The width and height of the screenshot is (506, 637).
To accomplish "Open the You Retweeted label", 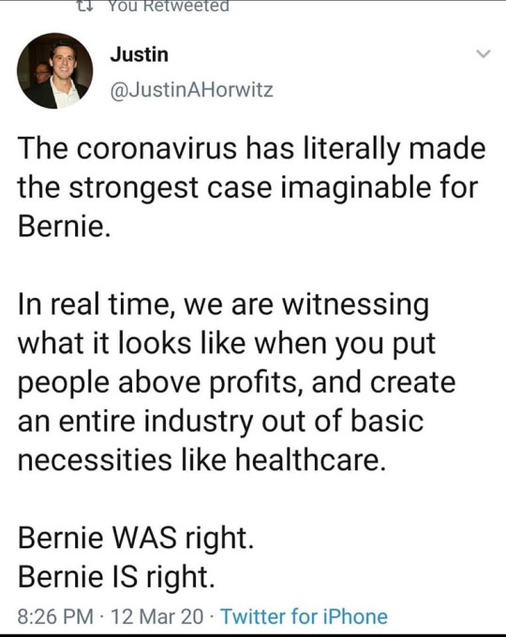I will point(169,6).
